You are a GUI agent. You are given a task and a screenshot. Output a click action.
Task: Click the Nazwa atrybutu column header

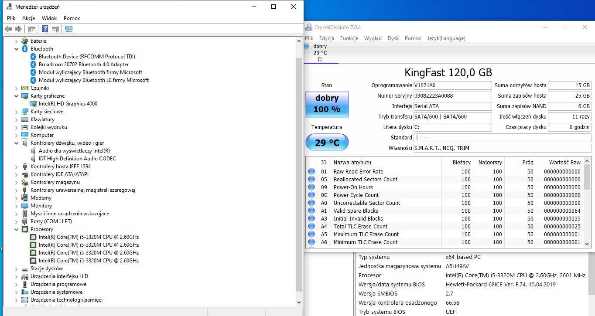386,162
